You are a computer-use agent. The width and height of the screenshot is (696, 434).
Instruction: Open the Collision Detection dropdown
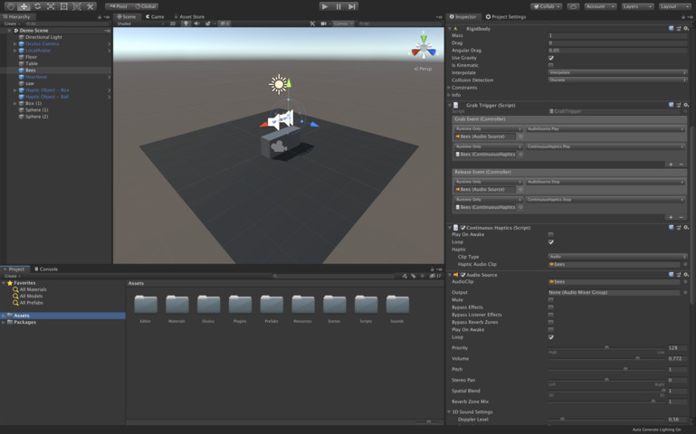tap(617, 80)
